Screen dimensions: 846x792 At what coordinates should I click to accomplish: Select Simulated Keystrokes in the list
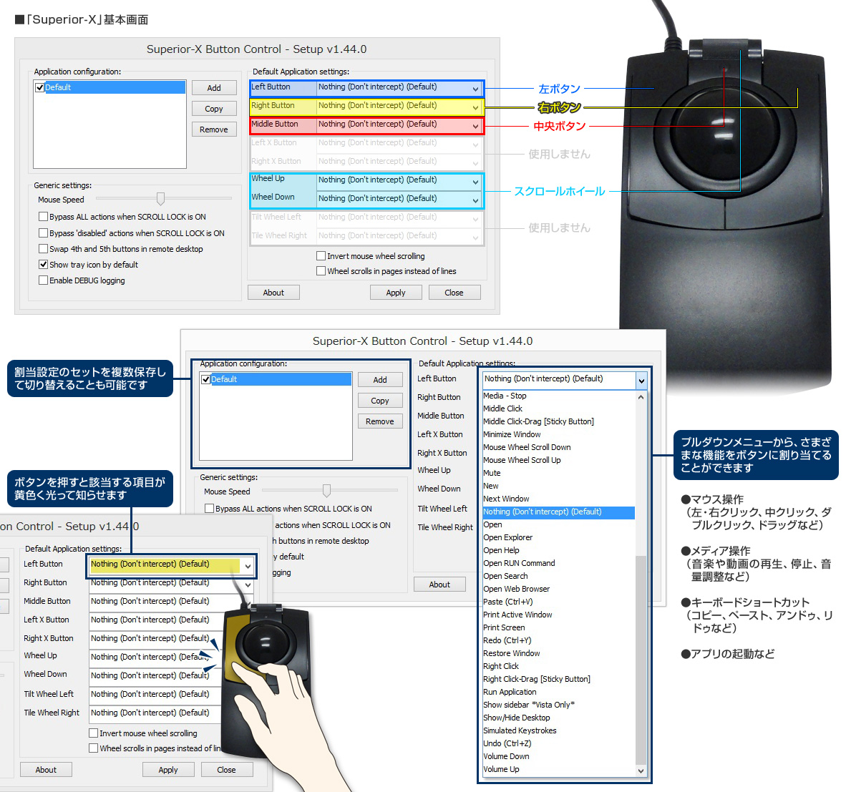pyautogui.click(x=558, y=731)
